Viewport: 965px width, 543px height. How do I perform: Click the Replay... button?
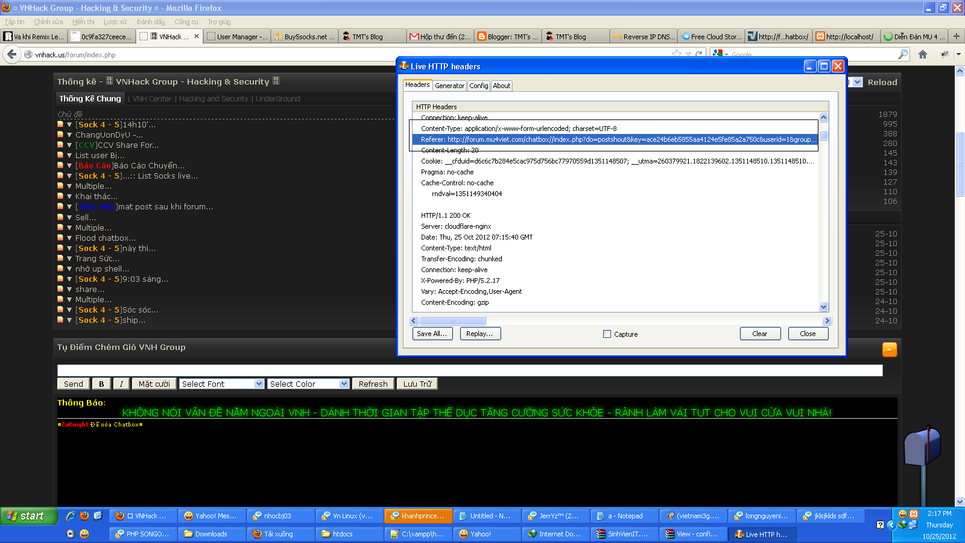click(x=480, y=334)
